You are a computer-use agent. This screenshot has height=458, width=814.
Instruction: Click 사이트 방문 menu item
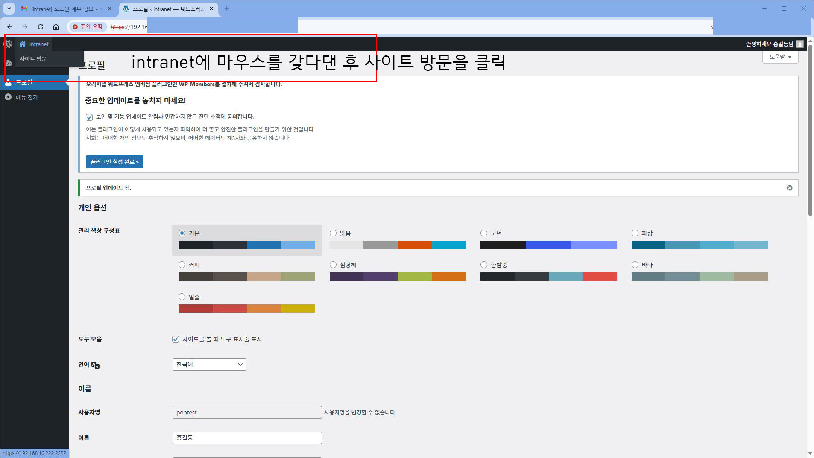point(33,59)
